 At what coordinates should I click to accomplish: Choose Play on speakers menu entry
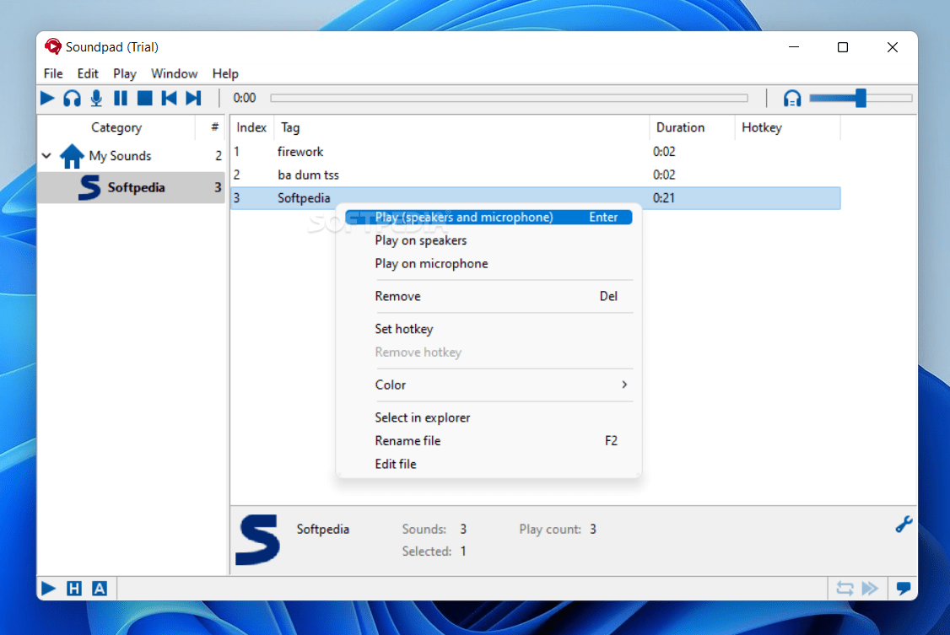[x=489, y=240]
